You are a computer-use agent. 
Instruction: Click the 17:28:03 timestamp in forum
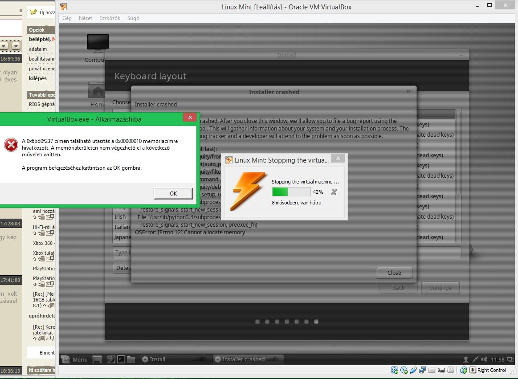(x=11, y=224)
